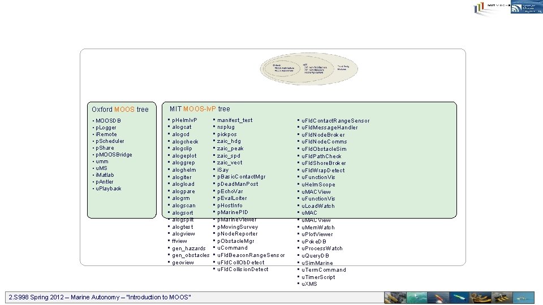Select the 'pScheduler' entry

point(110,141)
